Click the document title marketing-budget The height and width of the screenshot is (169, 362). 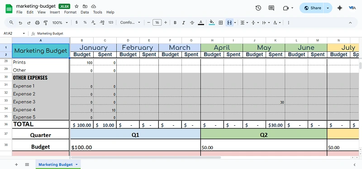click(x=36, y=6)
